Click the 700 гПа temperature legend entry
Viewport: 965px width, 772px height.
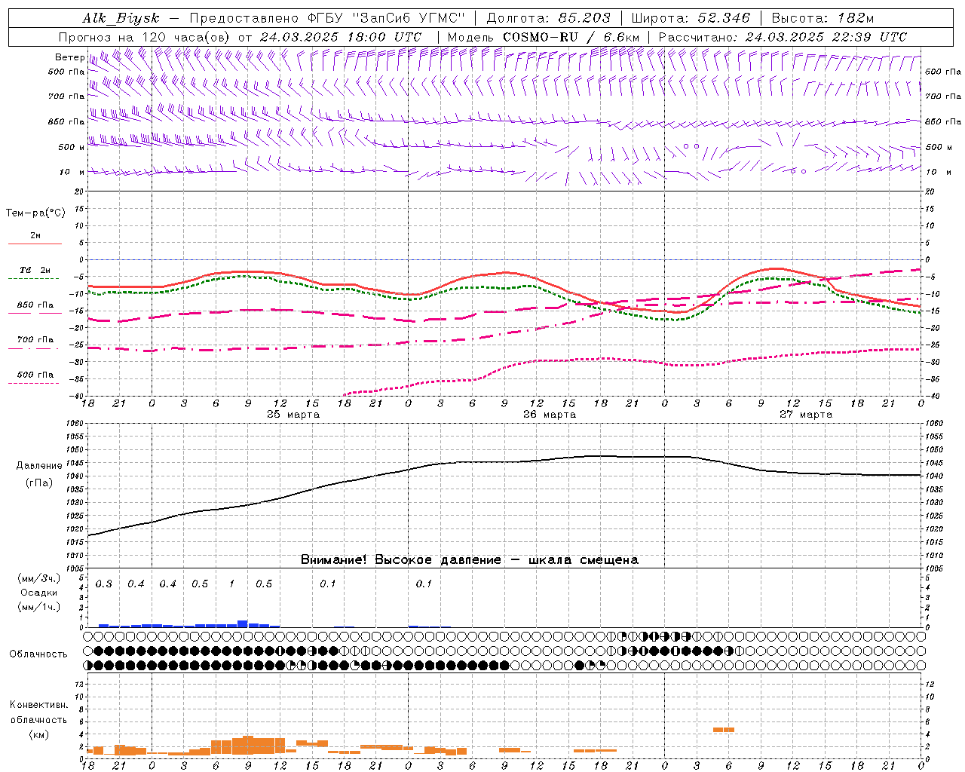35,340
